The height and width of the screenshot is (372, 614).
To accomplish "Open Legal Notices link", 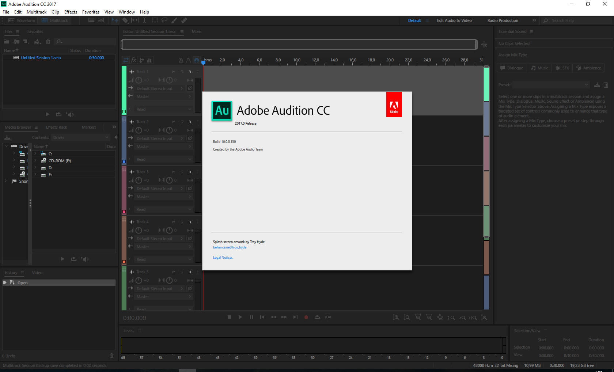I will 223,258.
